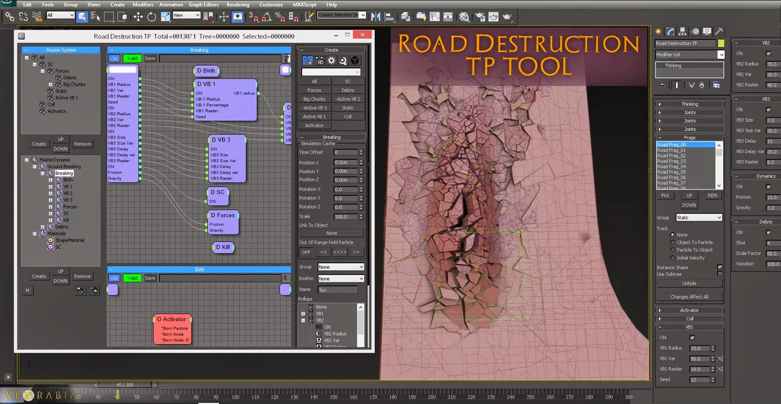Open the MAXScript menu
This screenshot has width=781, height=404.
click(305, 5)
